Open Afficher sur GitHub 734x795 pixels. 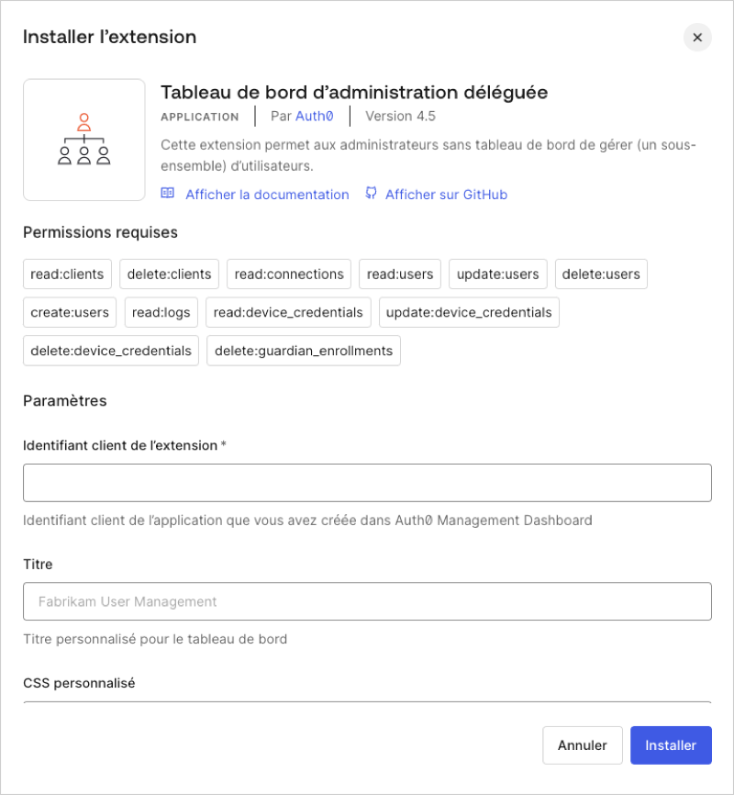tap(446, 194)
